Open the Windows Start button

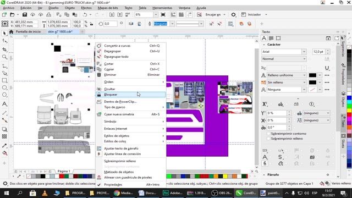[x=6, y=193]
